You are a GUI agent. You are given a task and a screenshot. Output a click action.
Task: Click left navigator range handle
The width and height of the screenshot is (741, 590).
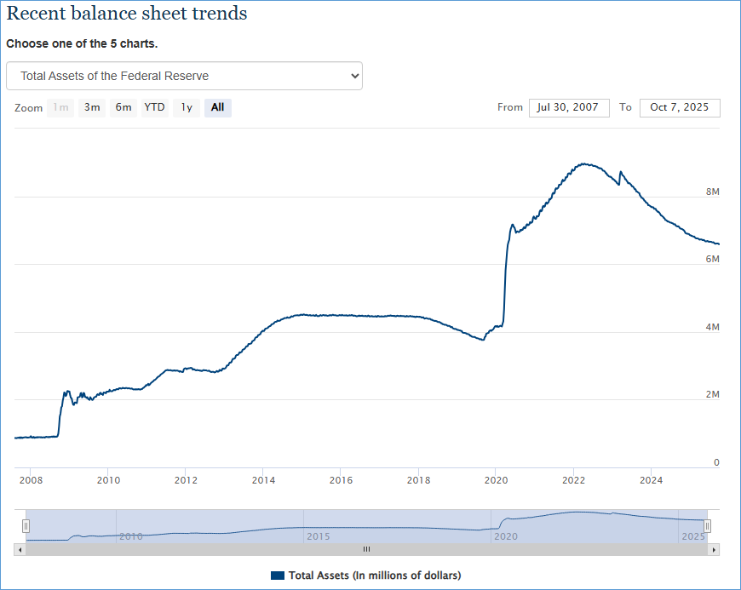(26, 526)
